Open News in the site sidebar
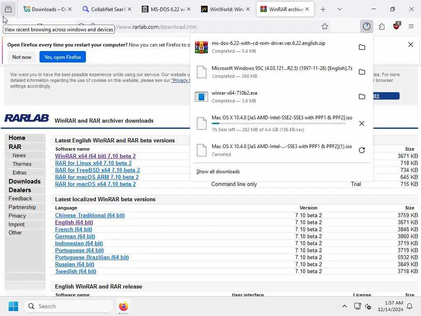The width and height of the screenshot is (421, 316). 19,155
